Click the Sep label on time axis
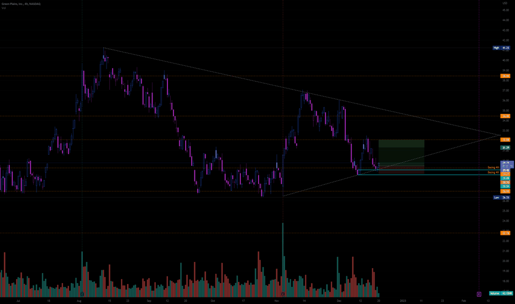This screenshot has width=515, height=304. pyautogui.click(x=149, y=301)
